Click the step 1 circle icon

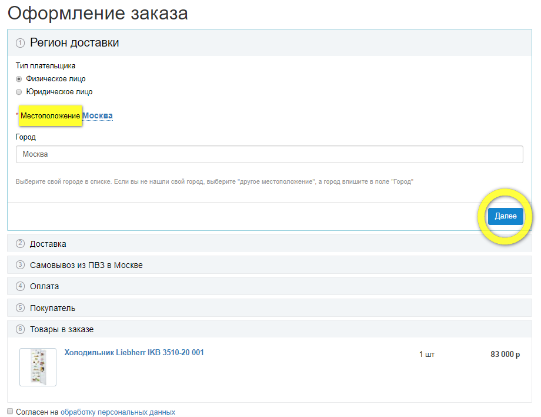tap(21, 43)
